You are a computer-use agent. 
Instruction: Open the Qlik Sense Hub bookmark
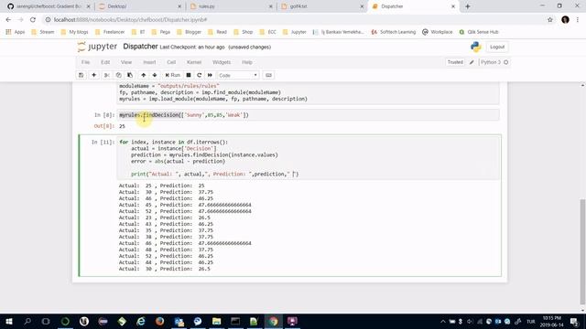479,32
